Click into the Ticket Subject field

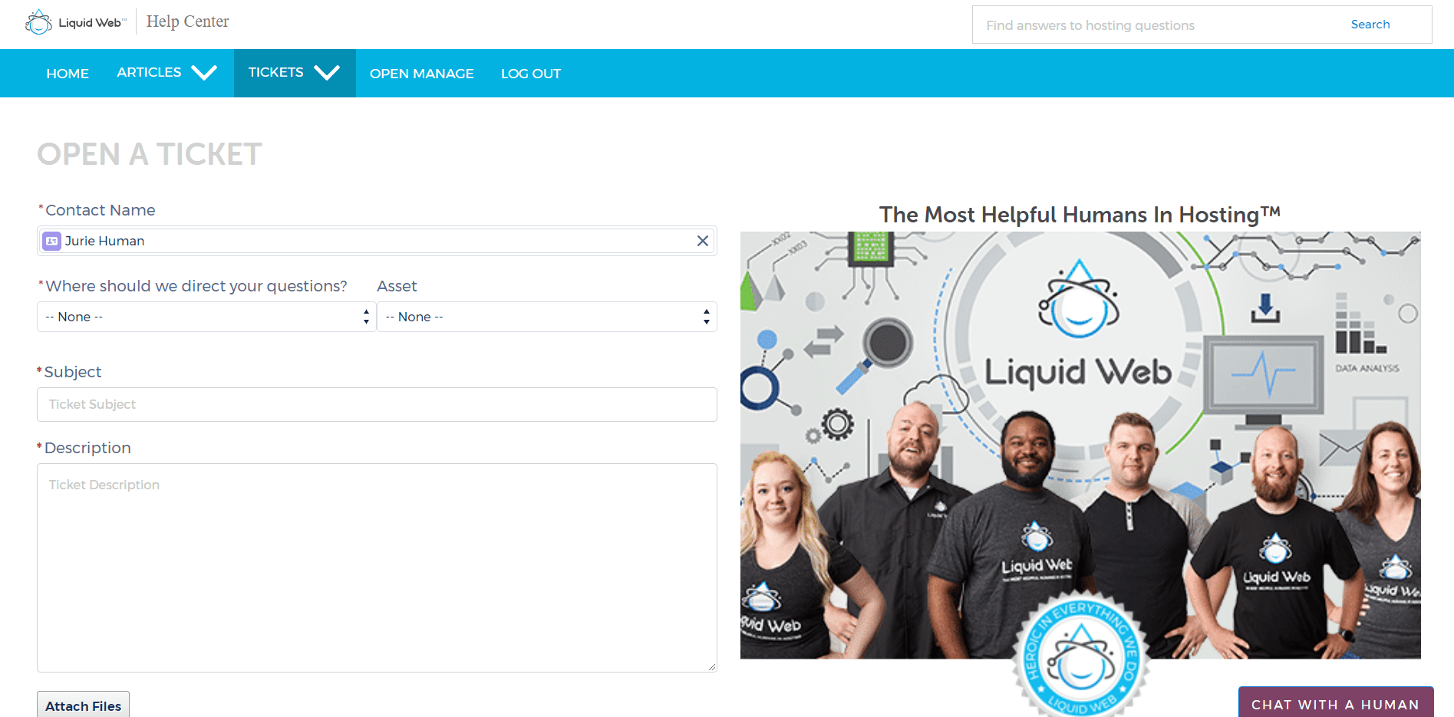pos(377,404)
